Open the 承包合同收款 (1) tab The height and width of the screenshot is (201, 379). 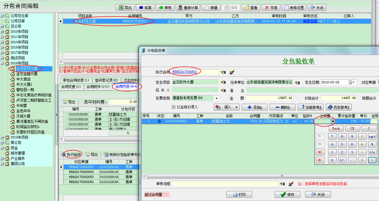[x=76, y=80]
